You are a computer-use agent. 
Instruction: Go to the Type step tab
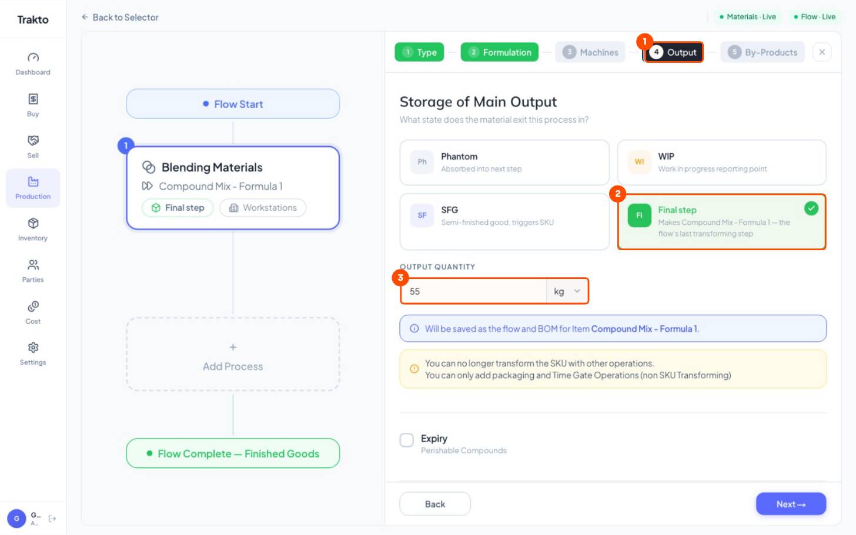[x=420, y=52]
